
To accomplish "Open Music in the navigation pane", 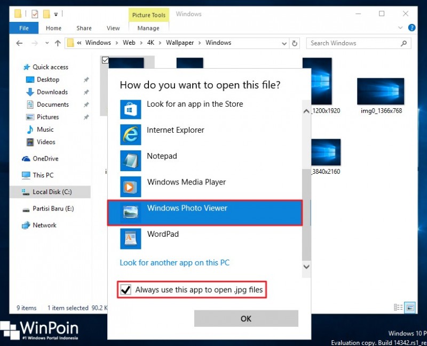I will 45,130.
